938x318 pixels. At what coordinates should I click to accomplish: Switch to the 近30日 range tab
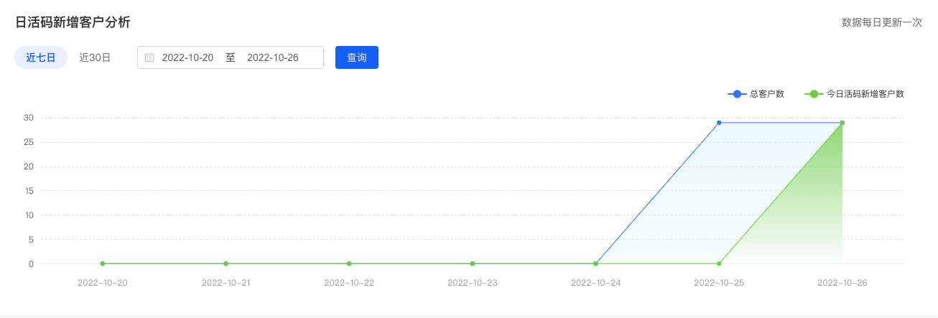click(x=95, y=57)
